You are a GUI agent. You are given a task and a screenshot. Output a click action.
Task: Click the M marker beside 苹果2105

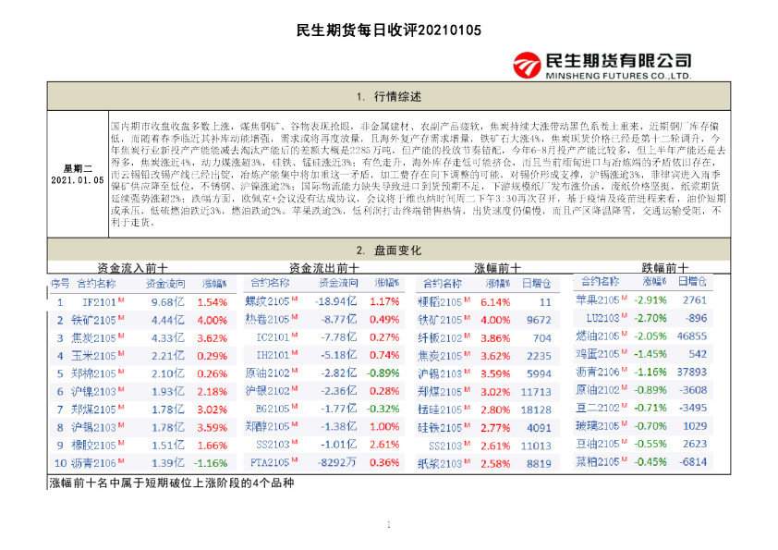click(x=626, y=299)
